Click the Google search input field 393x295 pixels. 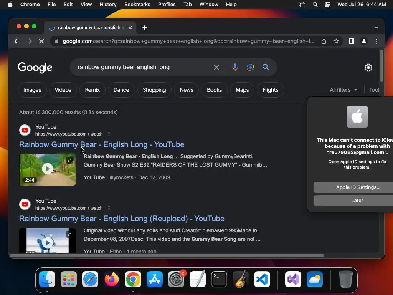point(143,67)
